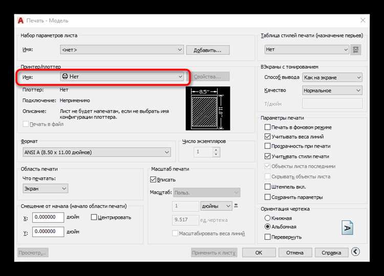Click the Свойства... button

[208, 77]
